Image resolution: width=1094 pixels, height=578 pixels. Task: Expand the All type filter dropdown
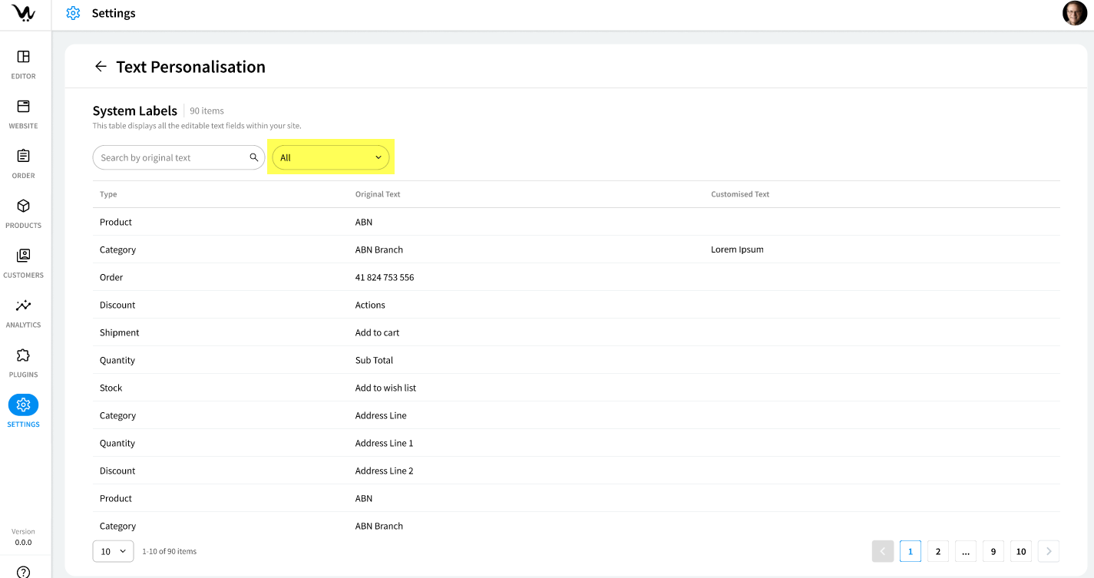[331, 157]
